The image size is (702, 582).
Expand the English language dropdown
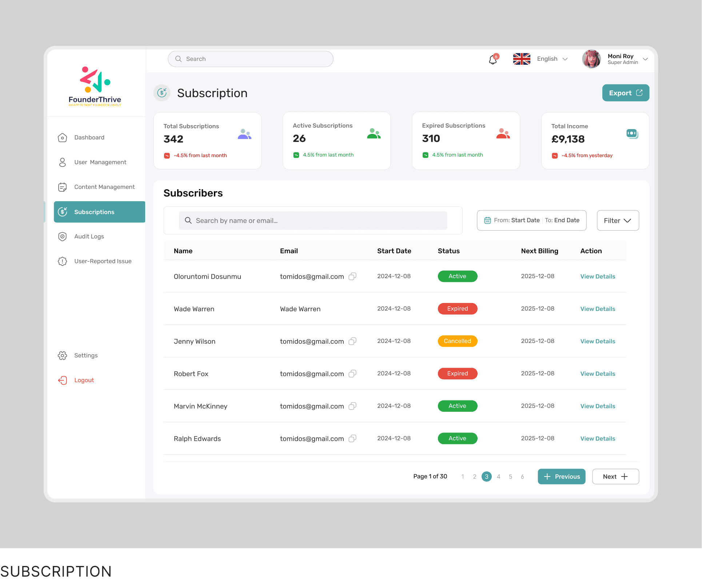point(565,59)
